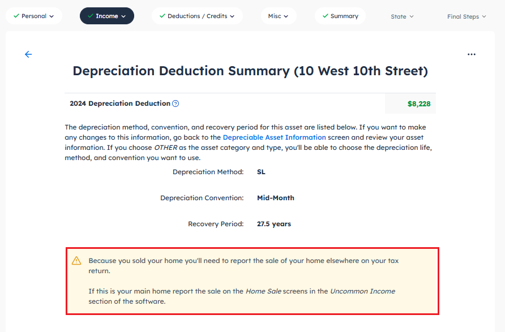The width and height of the screenshot is (505, 332).
Task: Click the $8,228 deduction amount
Action: click(x=419, y=104)
